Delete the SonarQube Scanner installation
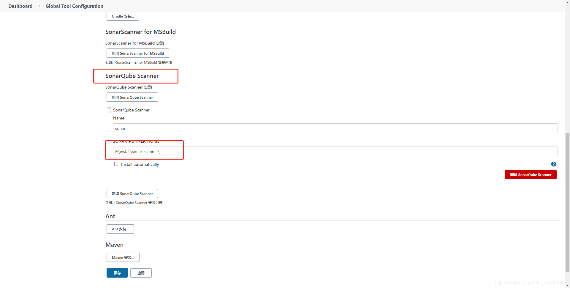 coord(531,174)
